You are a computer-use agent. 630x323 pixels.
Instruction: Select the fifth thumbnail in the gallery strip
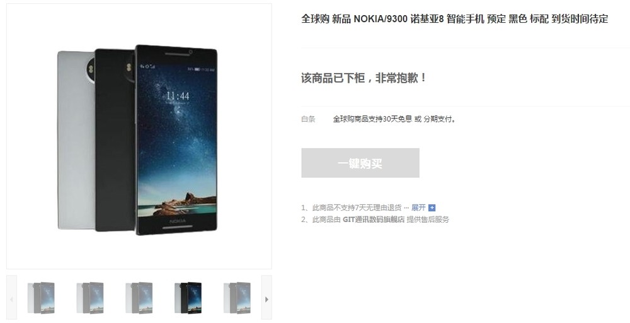[x=237, y=298]
